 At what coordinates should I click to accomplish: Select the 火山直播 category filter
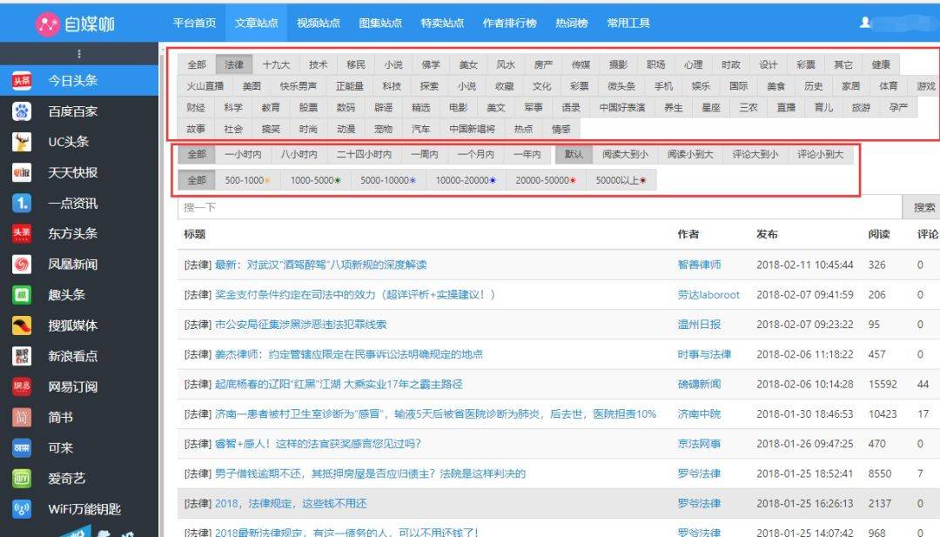[x=205, y=86]
